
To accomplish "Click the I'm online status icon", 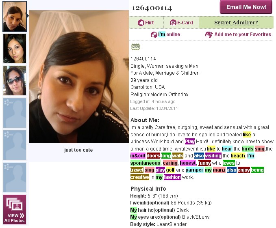I will [x=154, y=34].
